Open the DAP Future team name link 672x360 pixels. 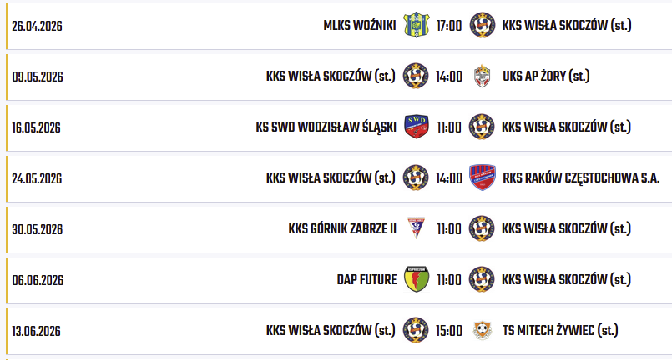point(366,280)
